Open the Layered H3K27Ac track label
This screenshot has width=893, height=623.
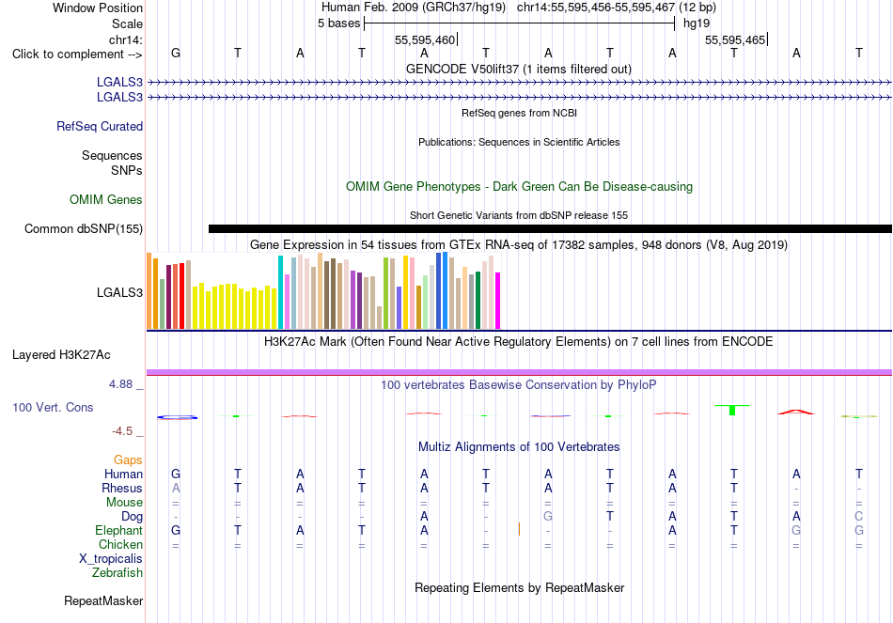coord(61,355)
